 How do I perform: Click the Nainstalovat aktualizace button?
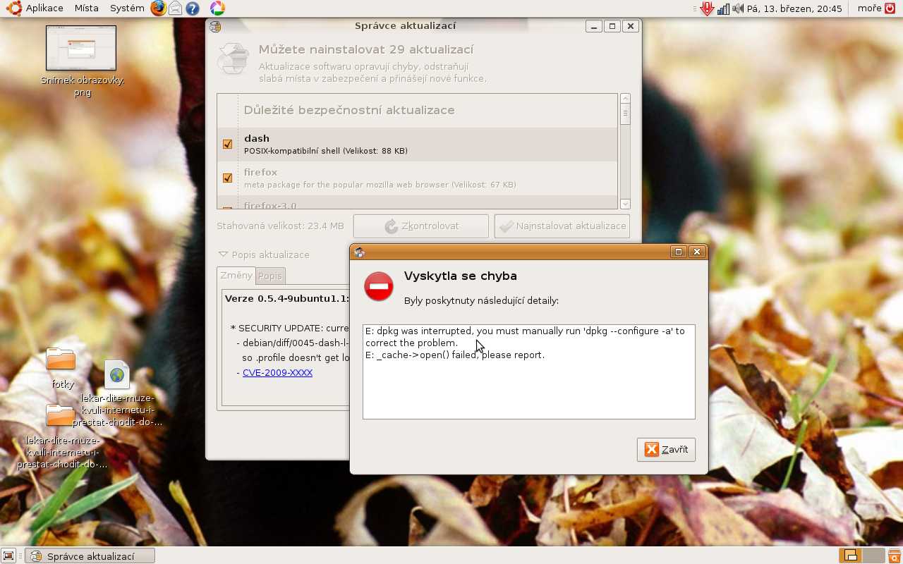coord(562,226)
